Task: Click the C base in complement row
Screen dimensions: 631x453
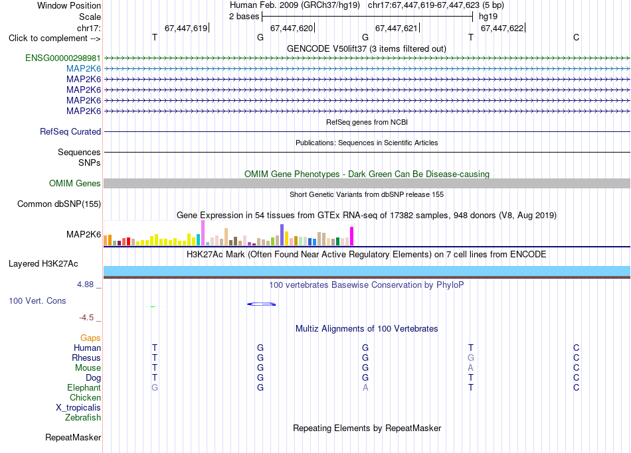Action: pos(577,37)
